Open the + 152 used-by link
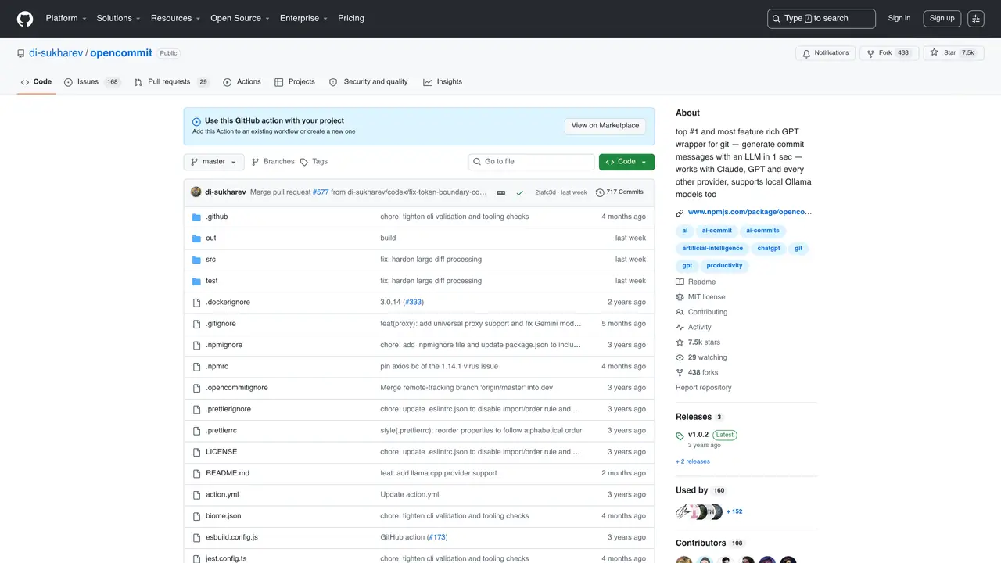Viewport: 1001px width, 563px height. [x=734, y=511]
